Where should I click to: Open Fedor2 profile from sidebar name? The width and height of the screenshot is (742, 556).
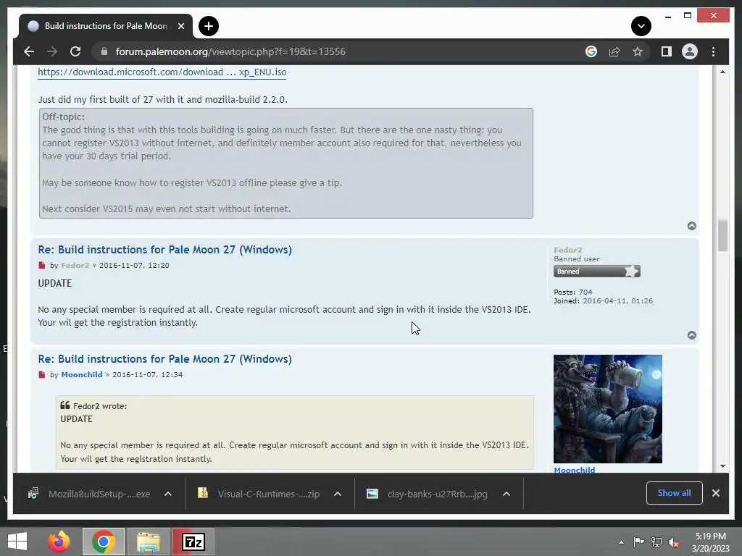point(568,250)
